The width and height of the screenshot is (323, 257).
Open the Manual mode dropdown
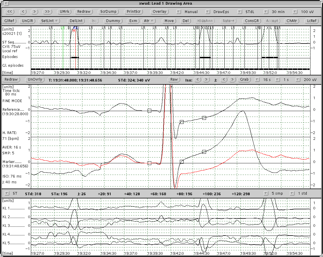coord(178,12)
